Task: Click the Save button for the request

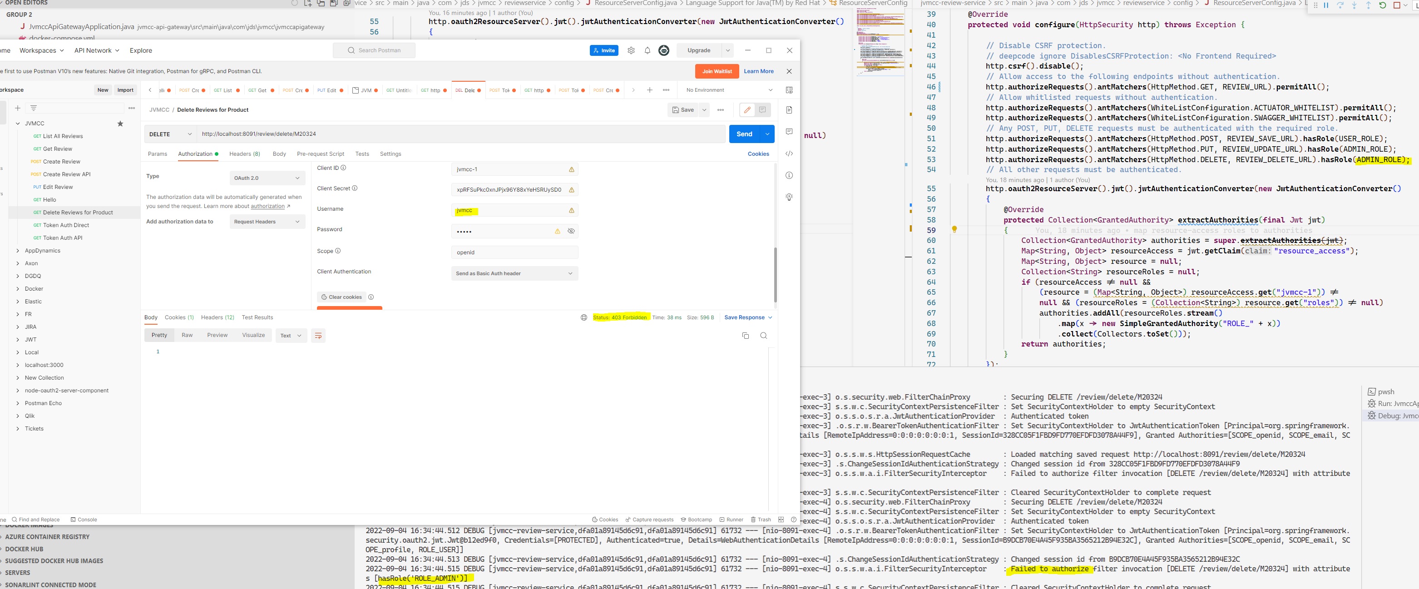Action: click(685, 109)
